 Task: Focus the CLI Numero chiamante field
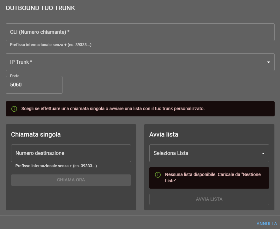(x=140, y=32)
